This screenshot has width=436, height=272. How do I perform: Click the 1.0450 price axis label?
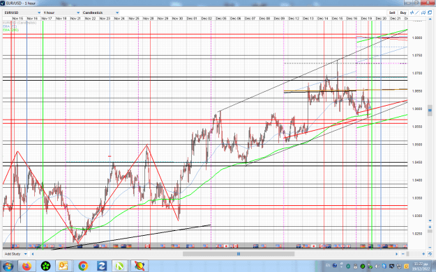tap(417, 163)
